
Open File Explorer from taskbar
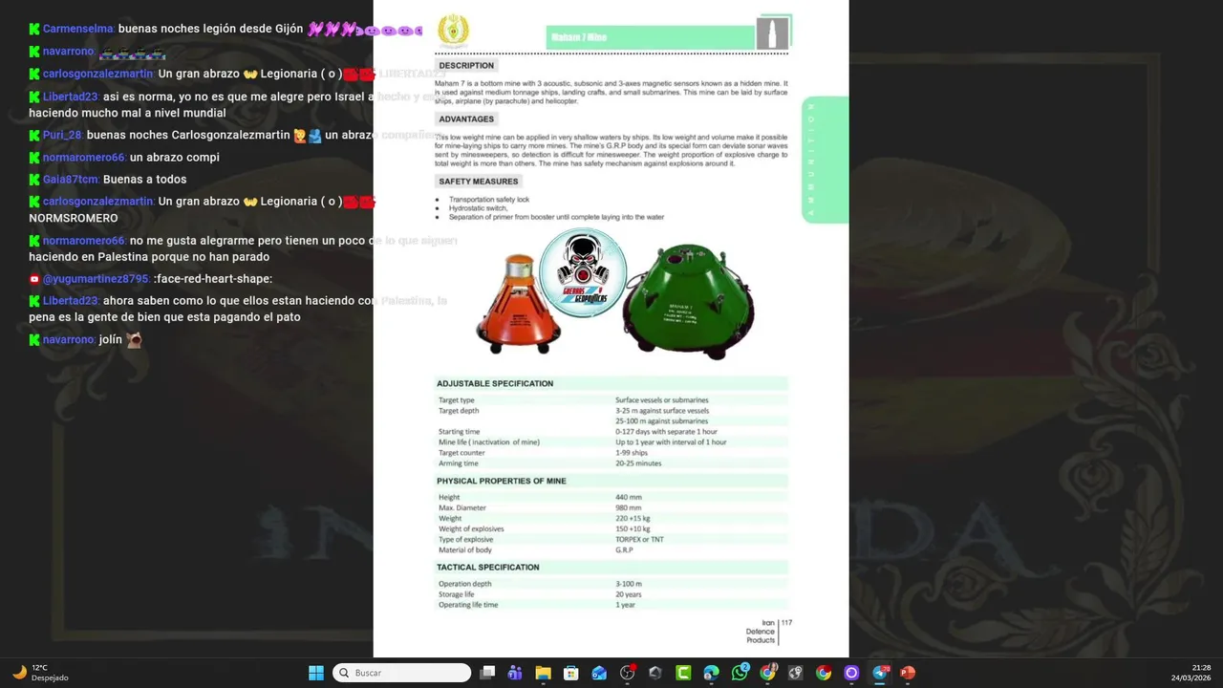coord(543,673)
